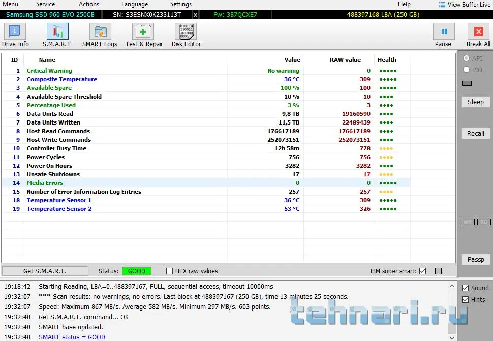The height and width of the screenshot is (341, 493).
Task: Open the Service menu
Action: pos(45,4)
